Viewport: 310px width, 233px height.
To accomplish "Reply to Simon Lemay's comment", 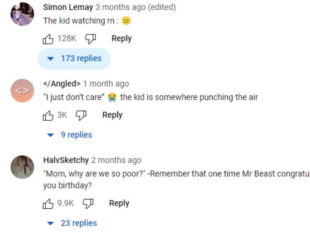I will click(x=121, y=39).
